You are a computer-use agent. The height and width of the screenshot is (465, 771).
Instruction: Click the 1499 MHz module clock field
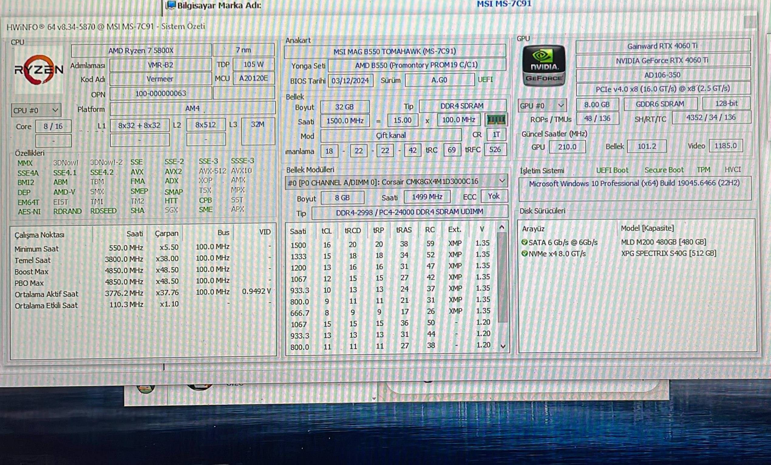point(427,197)
